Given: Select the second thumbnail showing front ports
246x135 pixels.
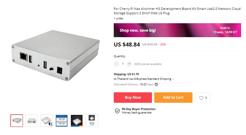Looking at the screenshot, I should click(x=32, y=121).
